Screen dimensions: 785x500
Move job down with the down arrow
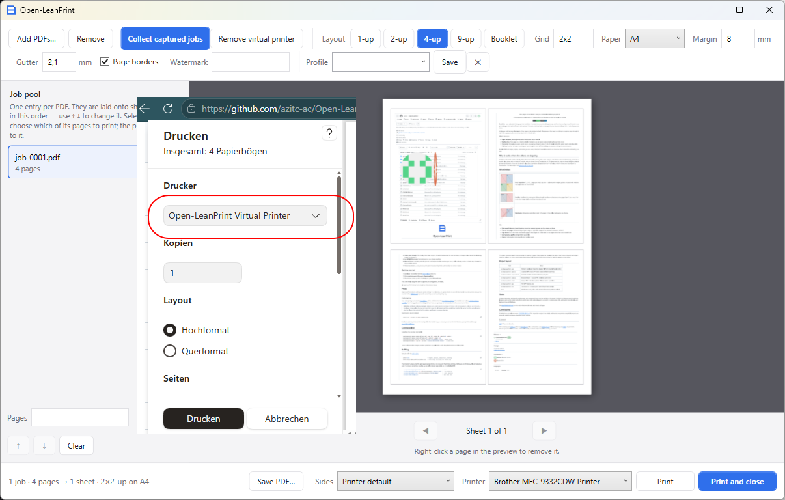[44, 446]
